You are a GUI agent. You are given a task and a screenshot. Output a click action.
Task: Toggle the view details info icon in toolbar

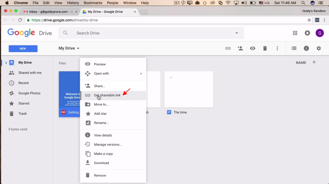point(306,48)
